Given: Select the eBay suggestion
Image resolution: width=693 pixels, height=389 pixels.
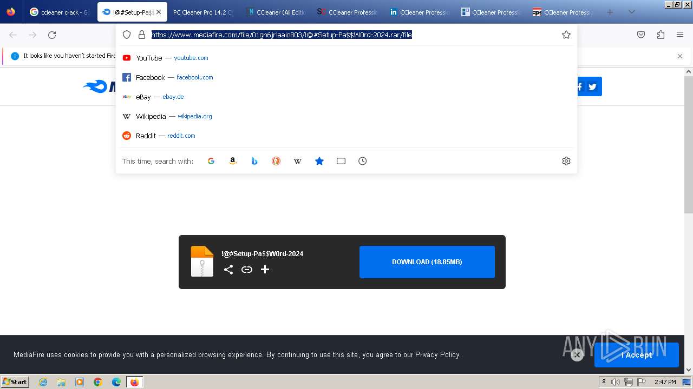Looking at the screenshot, I should [x=346, y=97].
